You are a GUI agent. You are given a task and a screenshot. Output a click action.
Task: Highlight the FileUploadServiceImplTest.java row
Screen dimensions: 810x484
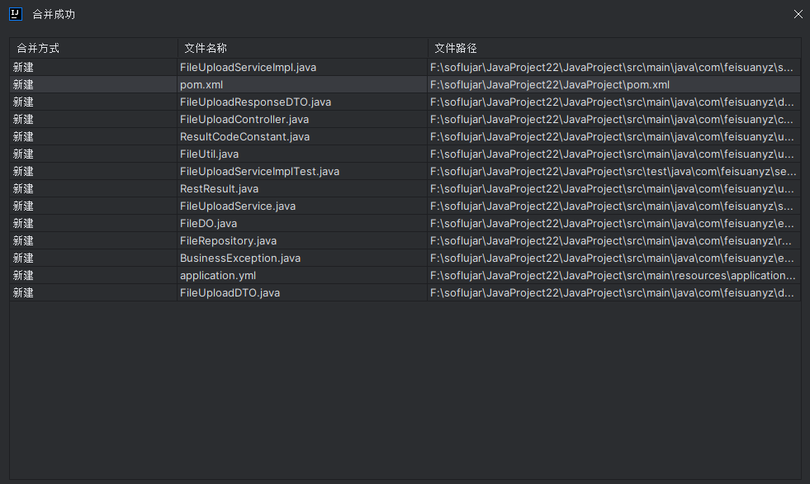pyautogui.click(x=259, y=171)
